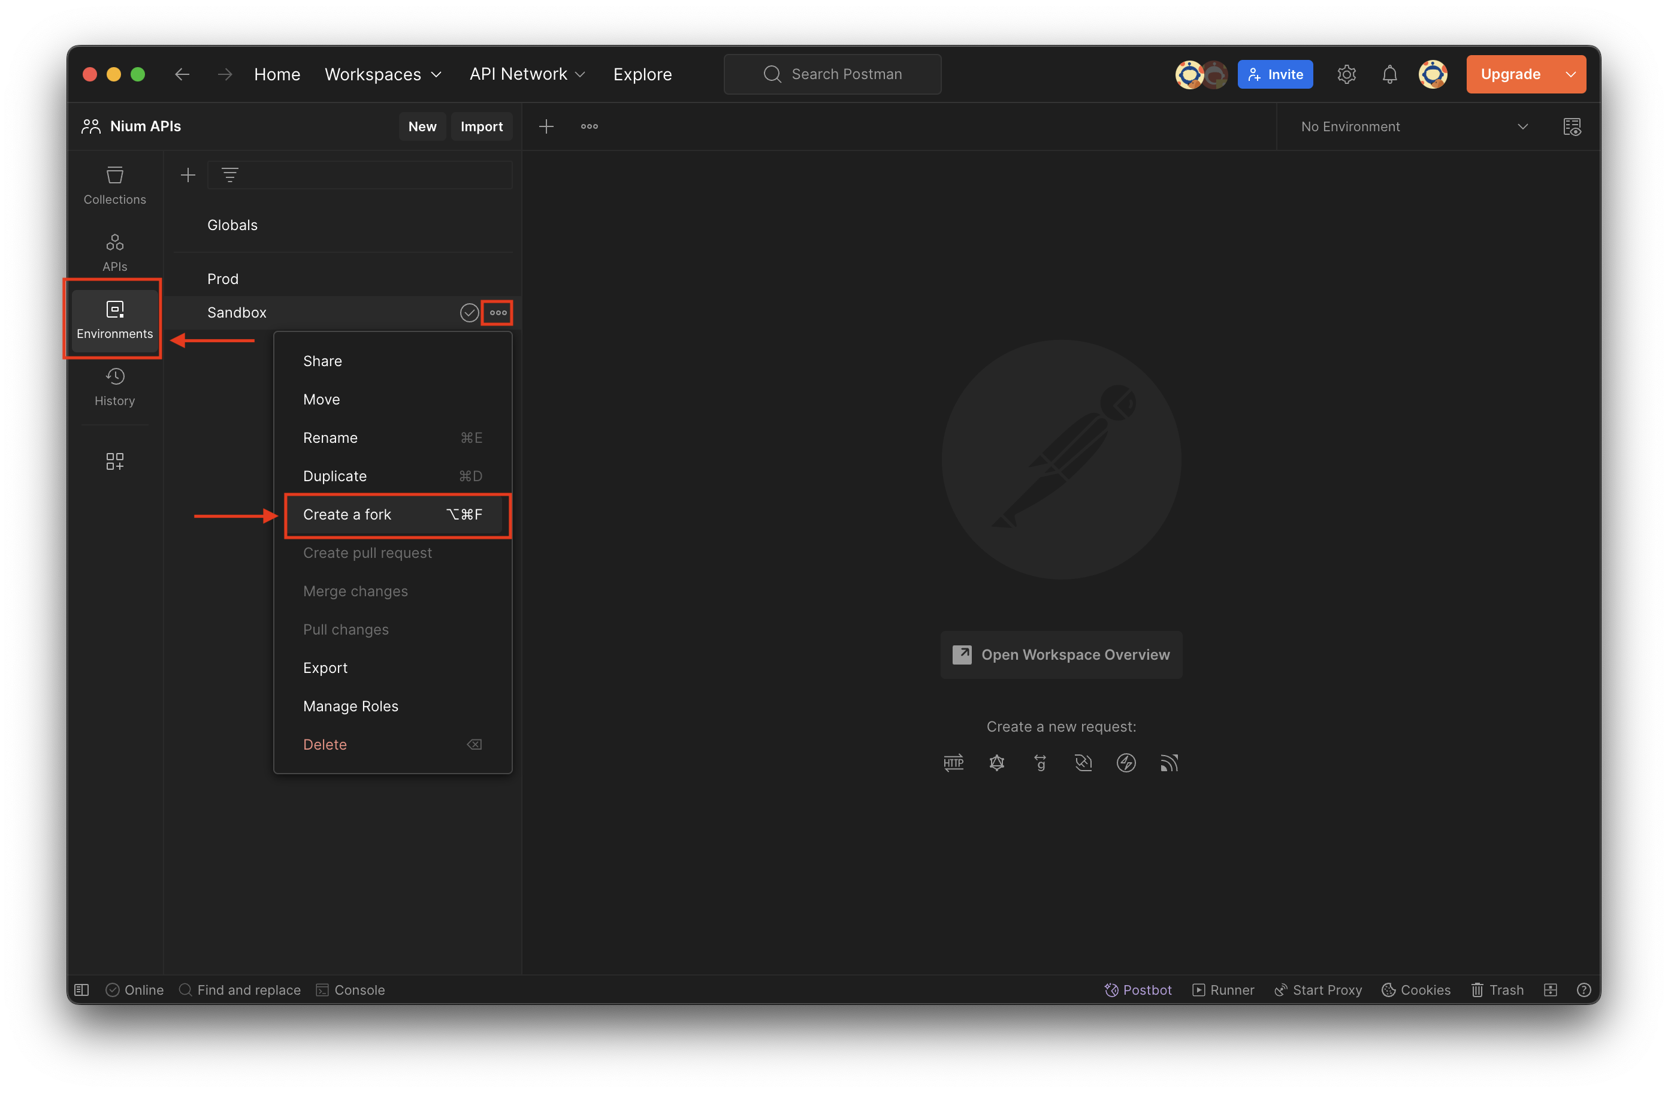Click Open Workspace Overview button
This screenshot has width=1668, height=1093.
click(x=1060, y=655)
